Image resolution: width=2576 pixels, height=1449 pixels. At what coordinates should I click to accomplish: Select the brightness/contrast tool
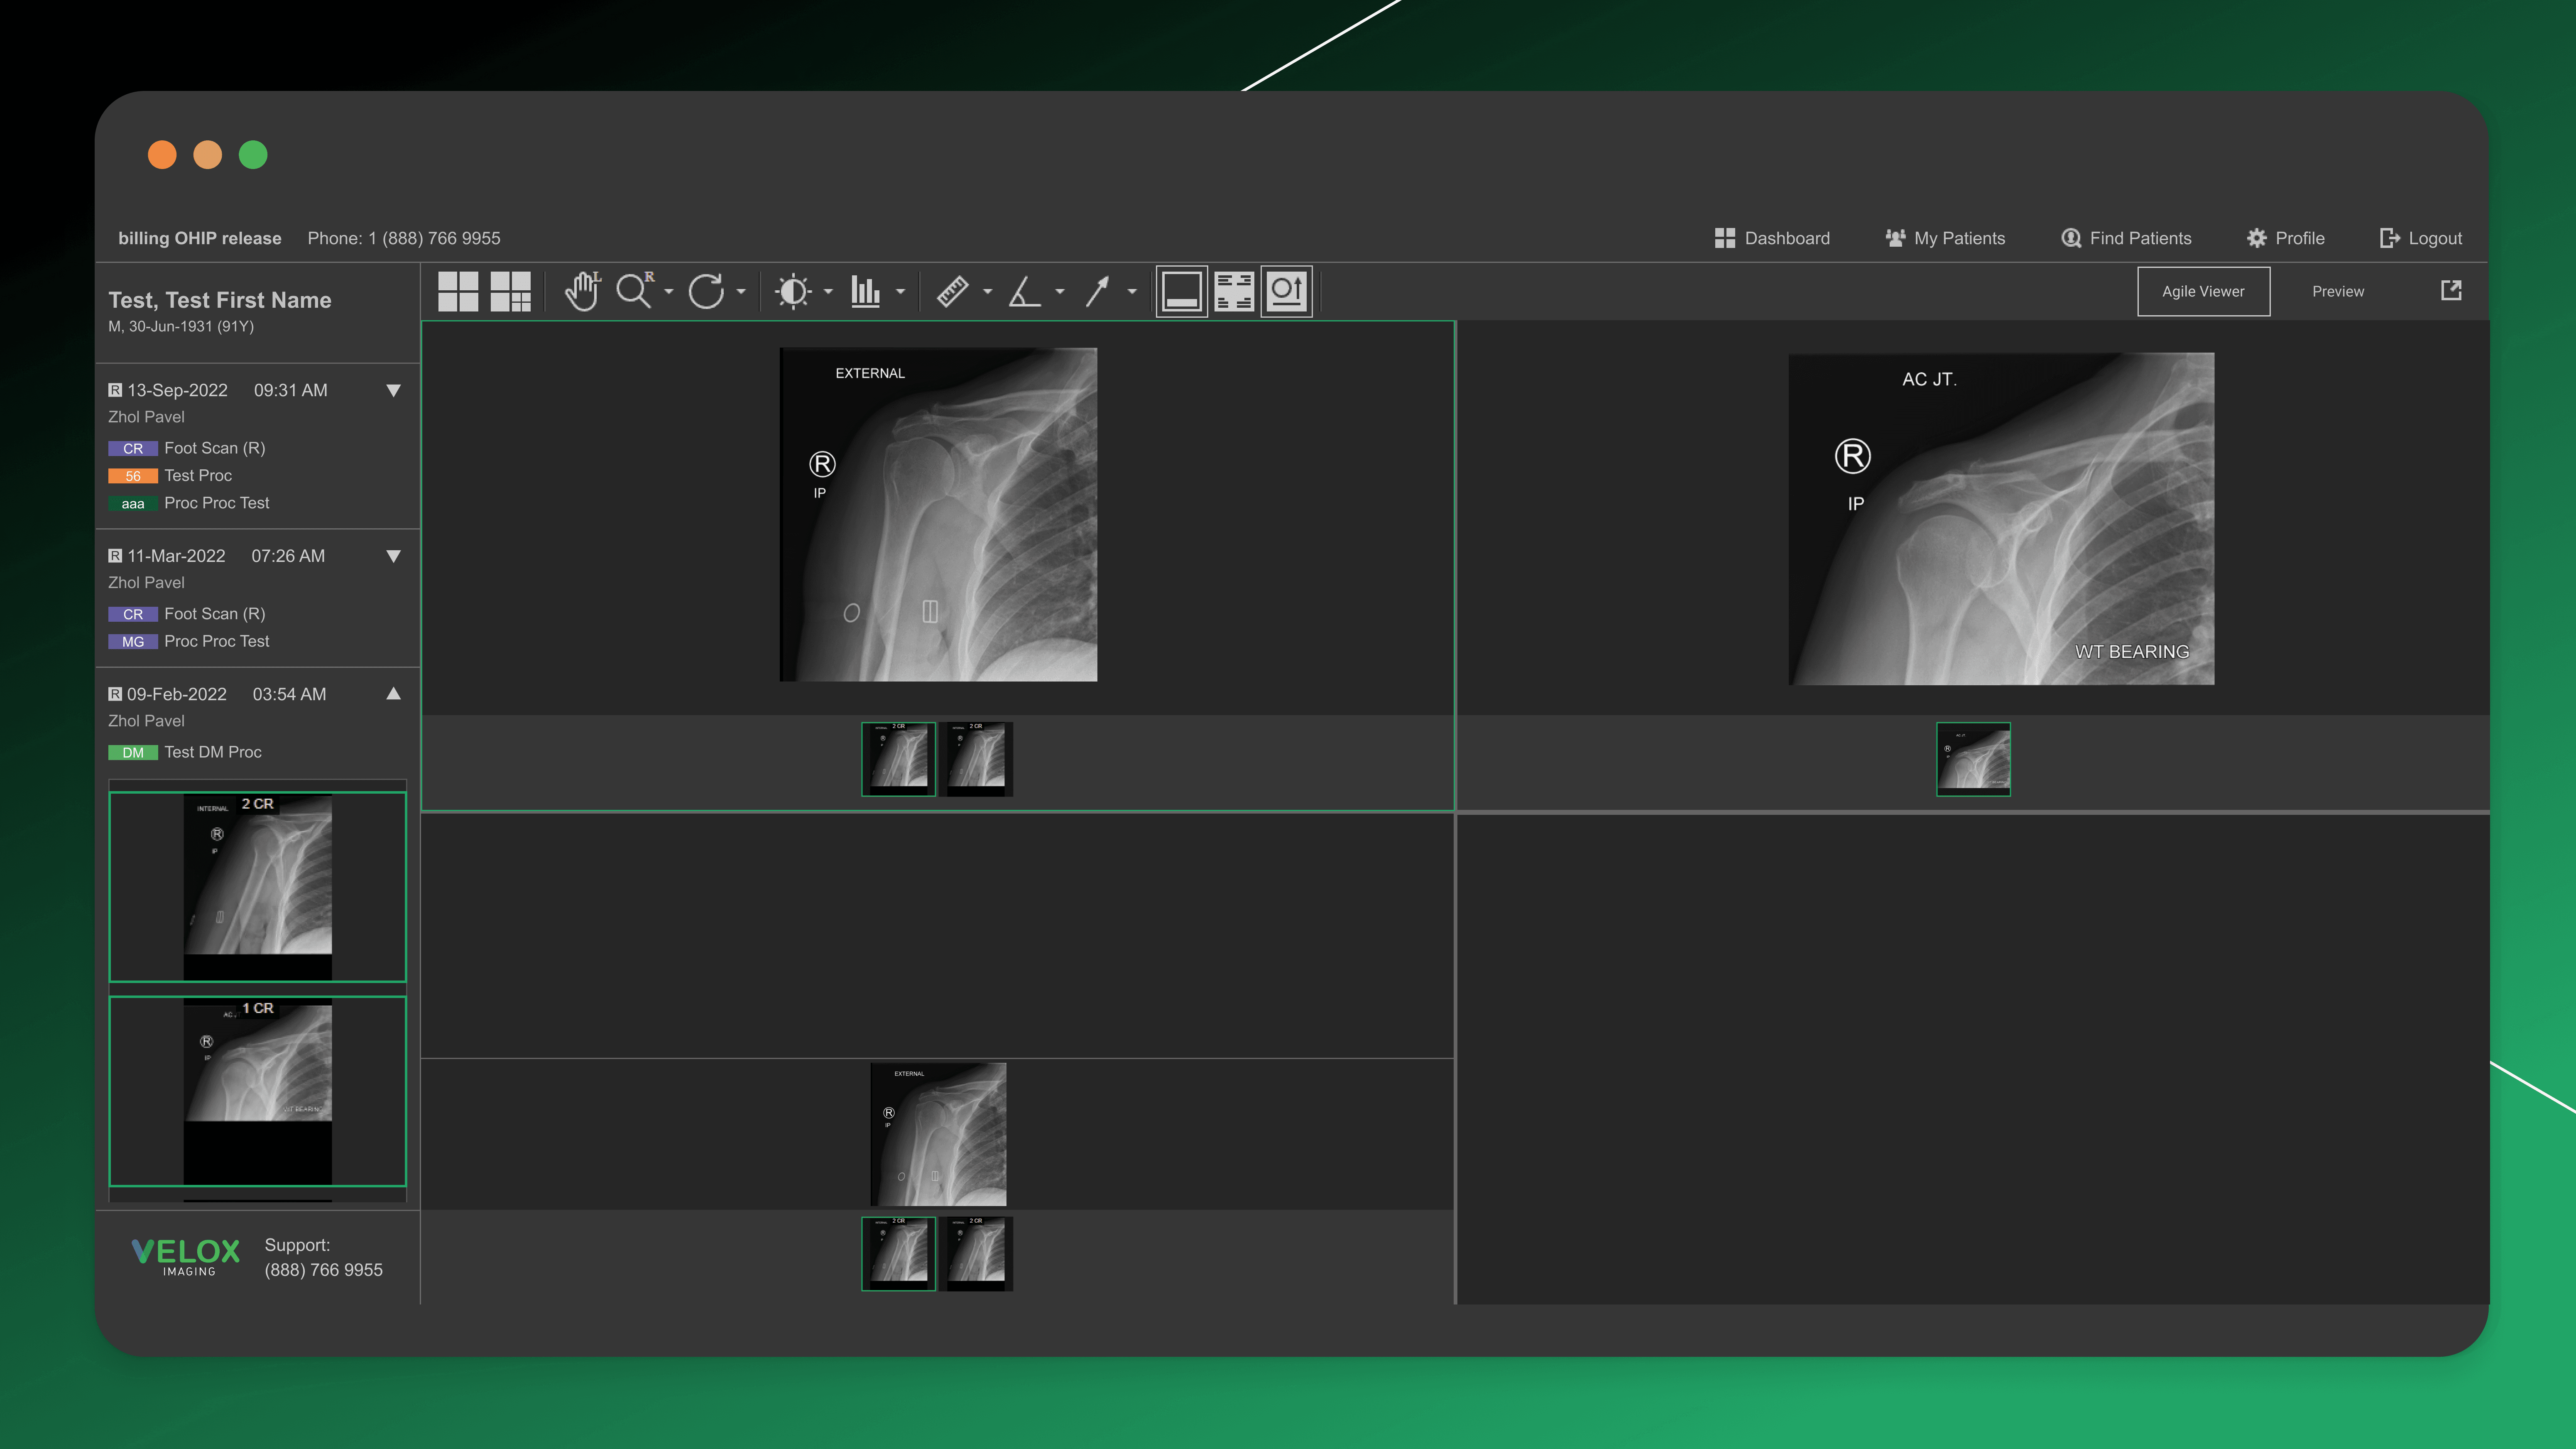click(793, 291)
